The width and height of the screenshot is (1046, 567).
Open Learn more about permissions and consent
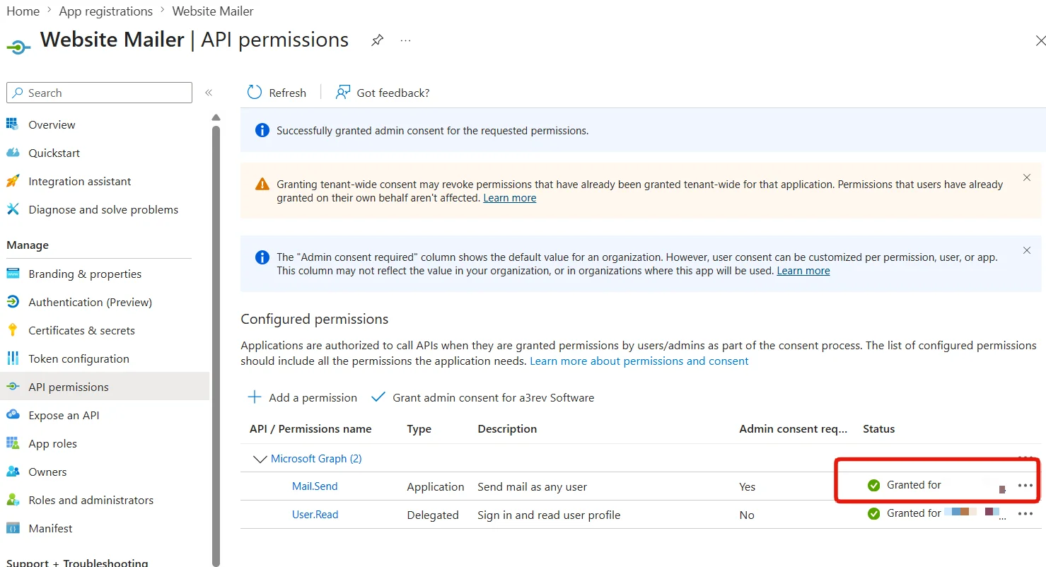[x=639, y=361]
